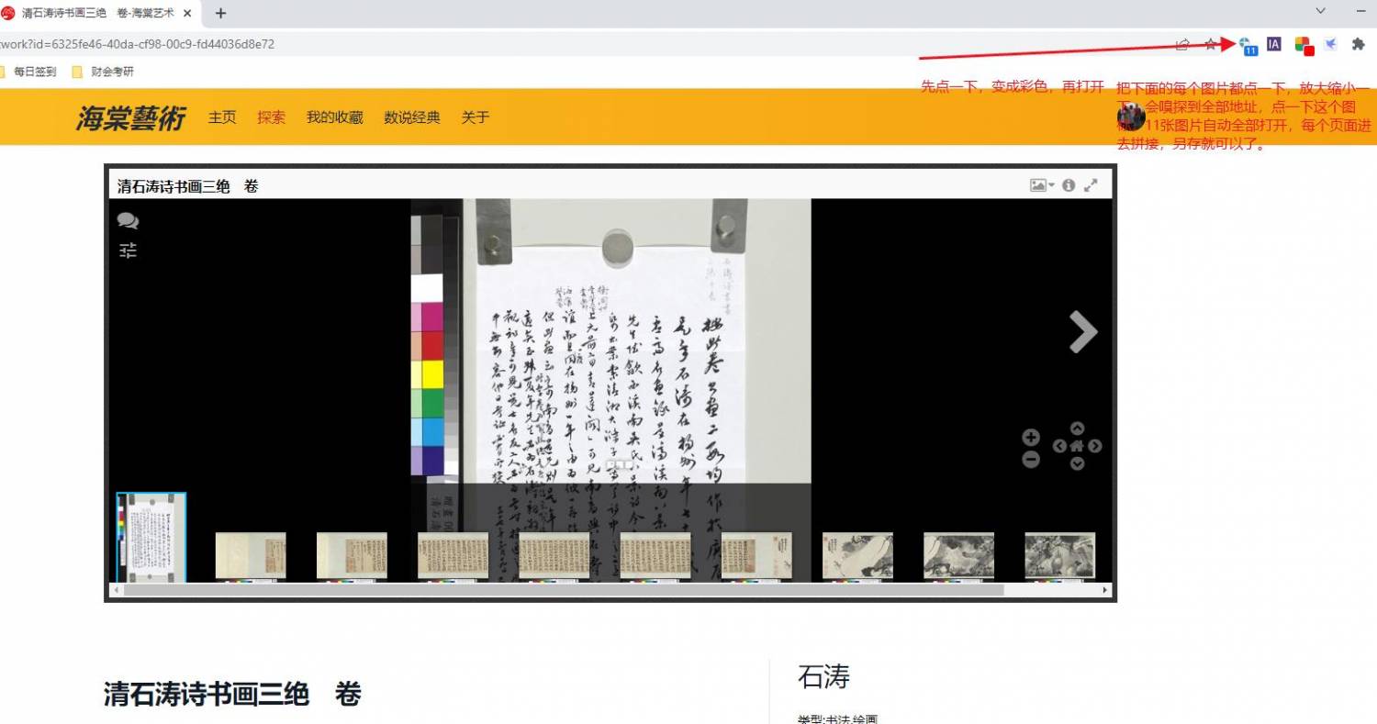Screen dimensions: 1377x724
Task: Open the tab search chevron in title bar
Action: tap(1321, 11)
